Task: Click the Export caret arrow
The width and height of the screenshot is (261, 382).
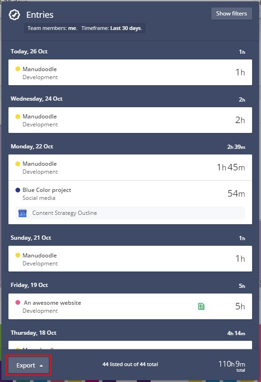Action: 41,366
